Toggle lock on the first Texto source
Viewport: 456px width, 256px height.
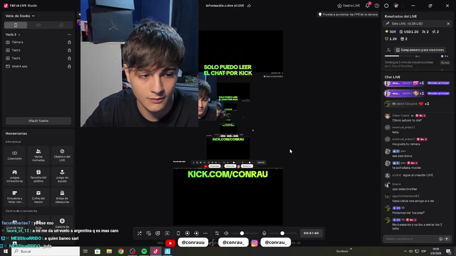coord(69,50)
